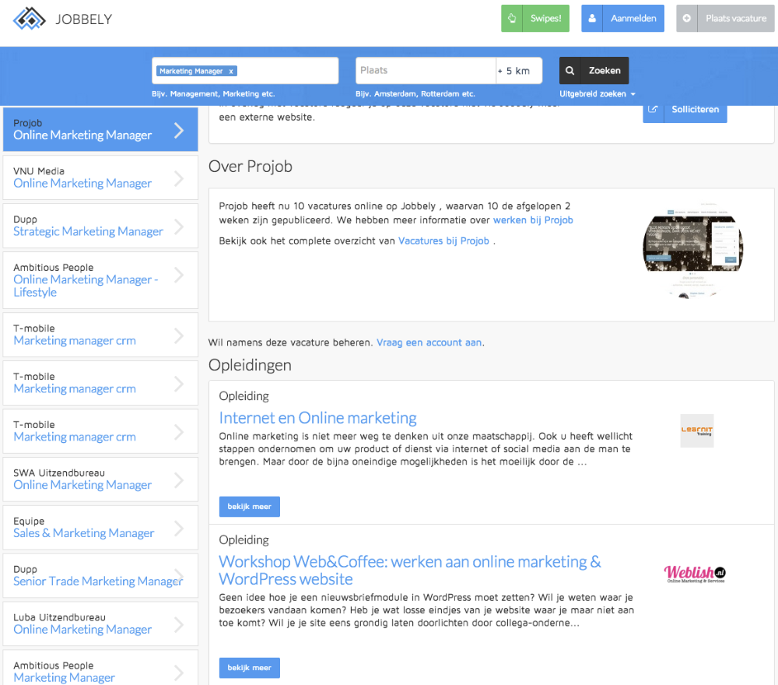Remove the Marketing Manager search tag
778x685 pixels.
[x=231, y=72]
